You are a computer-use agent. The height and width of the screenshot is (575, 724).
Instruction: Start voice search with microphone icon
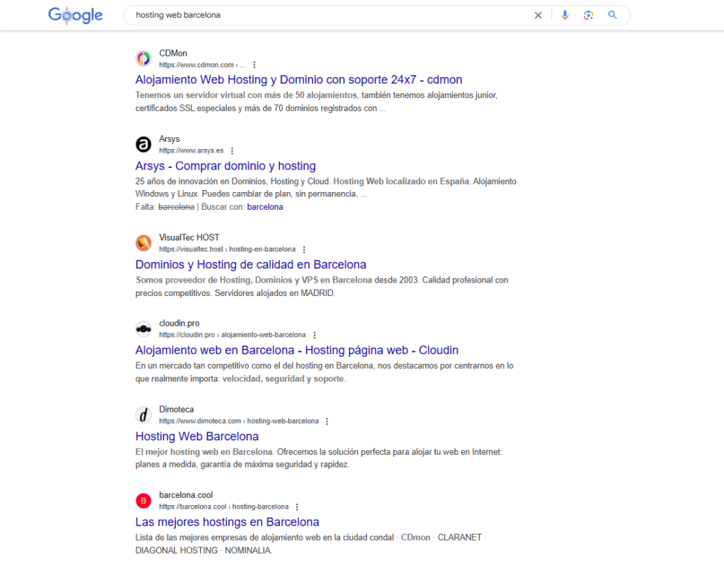pyautogui.click(x=564, y=16)
